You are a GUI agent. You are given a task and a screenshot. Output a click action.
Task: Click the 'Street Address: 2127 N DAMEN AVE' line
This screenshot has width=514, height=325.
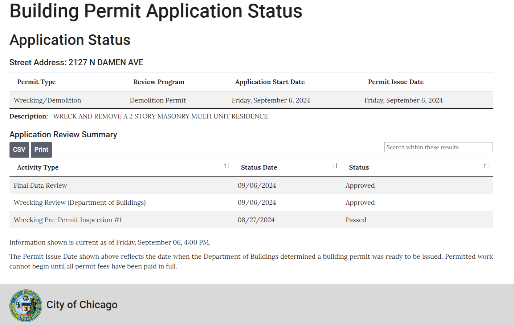(76, 62)
